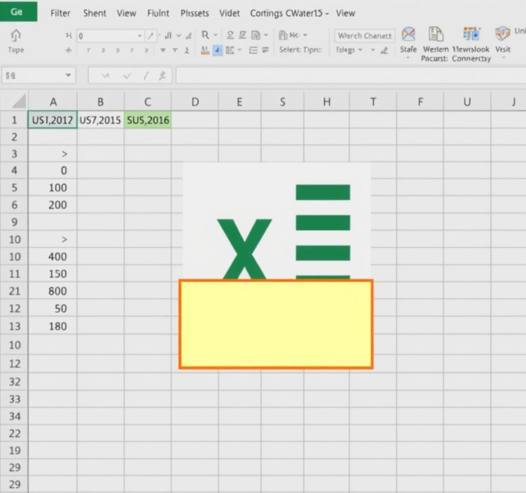Select column H header
Screen dimensions: 526x493
coord(326,102)
